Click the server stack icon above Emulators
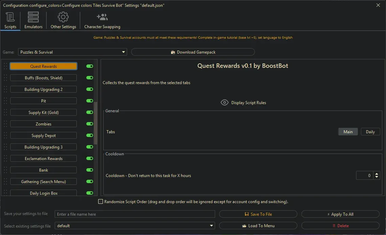The image size is (386, 235). point(33,17)
